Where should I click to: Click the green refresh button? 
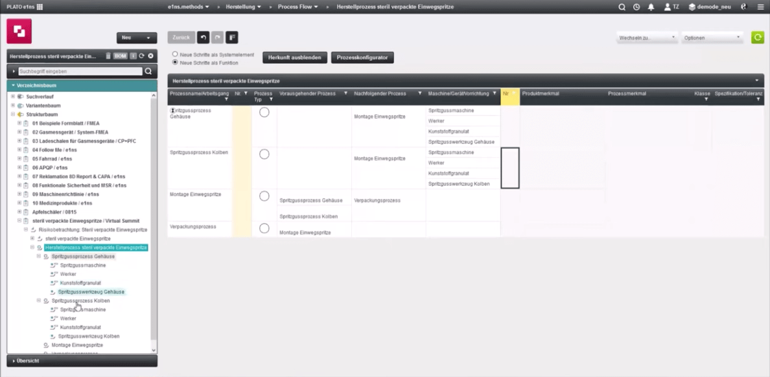758,38
